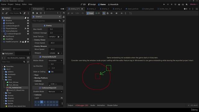Revert the Collision Layer property with reset icon
199x112 pixels.
62,98
